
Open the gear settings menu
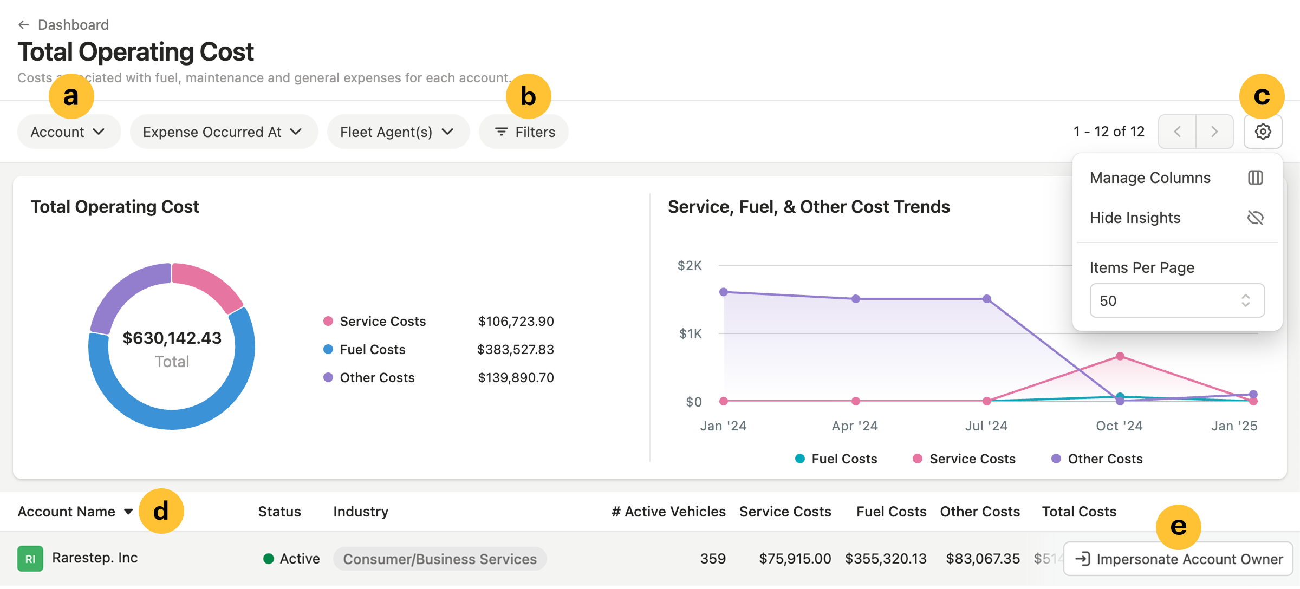[x=1263, y=132]
